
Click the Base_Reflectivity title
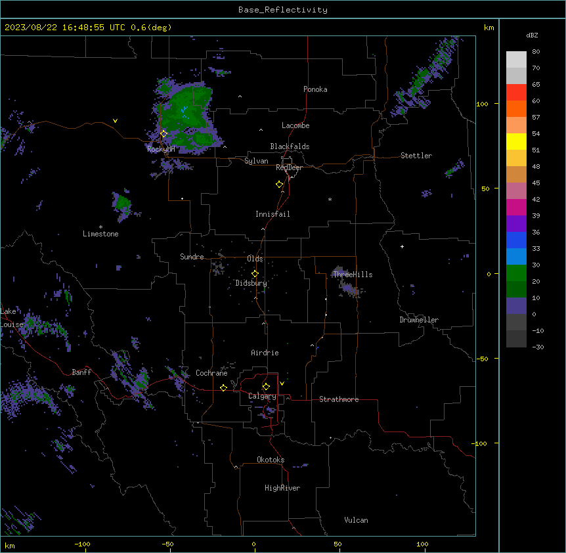283,10
